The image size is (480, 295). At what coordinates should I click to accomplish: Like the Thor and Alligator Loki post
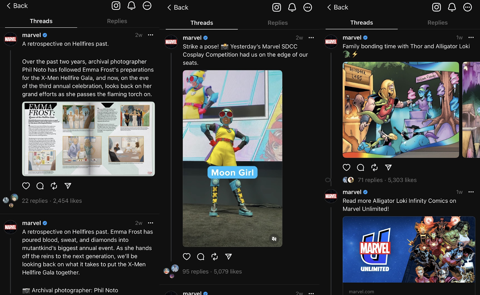tap(346, 167)
